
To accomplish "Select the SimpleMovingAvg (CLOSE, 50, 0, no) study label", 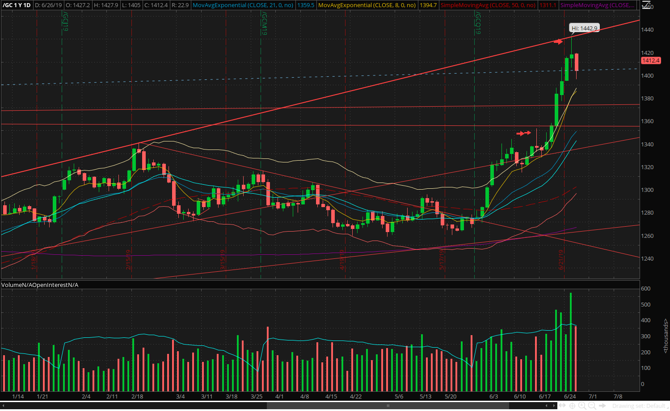I will pyautogui.click(x=488, y=5).
